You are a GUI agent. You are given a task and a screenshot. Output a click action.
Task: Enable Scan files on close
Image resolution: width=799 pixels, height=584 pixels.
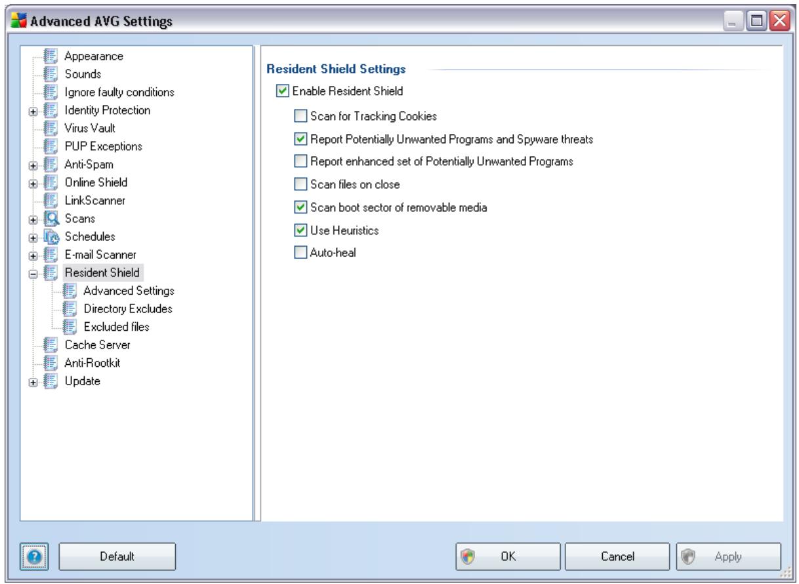tap(300, 184)
